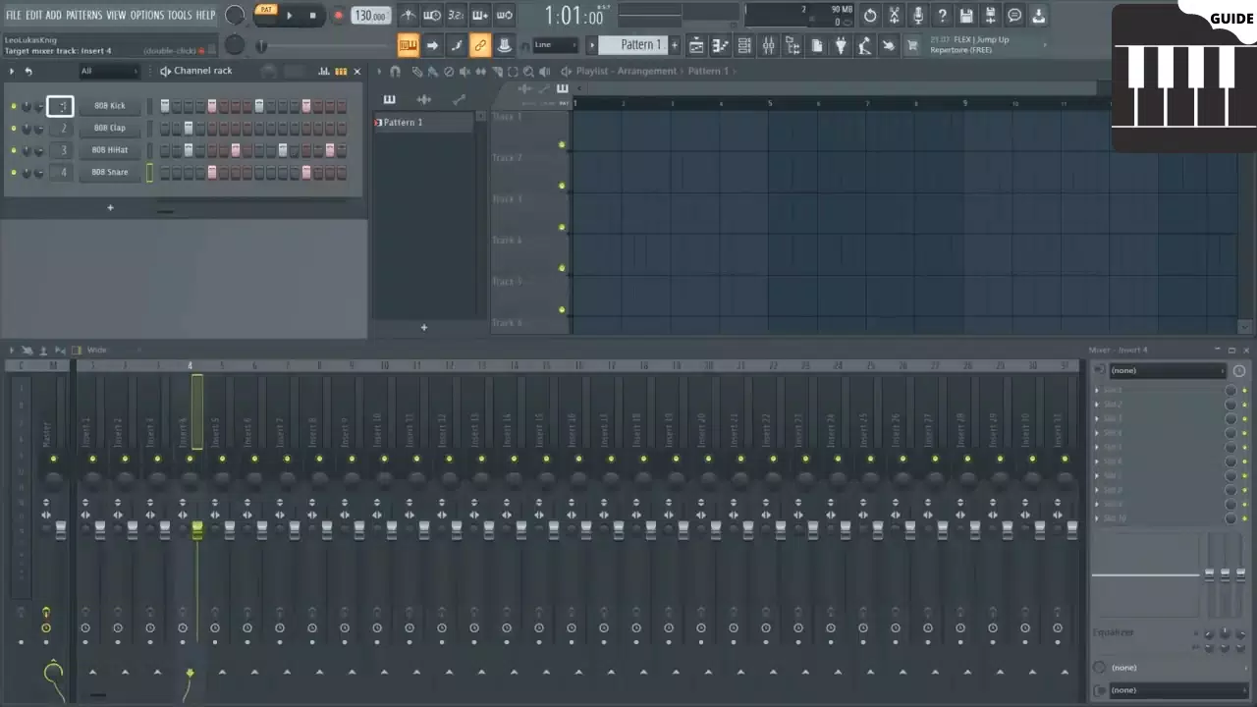The width and height of the screenshot is (1257, 707).
Task: Click the typing keyboard to piano icon
Action: [x=408, y=45]
